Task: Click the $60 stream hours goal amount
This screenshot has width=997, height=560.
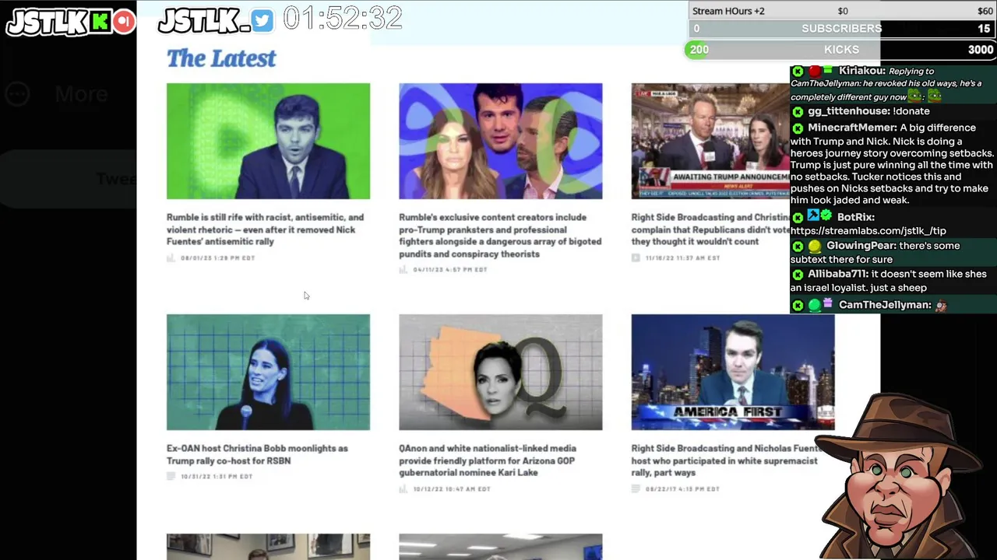Action: click(x=985, y=11)
